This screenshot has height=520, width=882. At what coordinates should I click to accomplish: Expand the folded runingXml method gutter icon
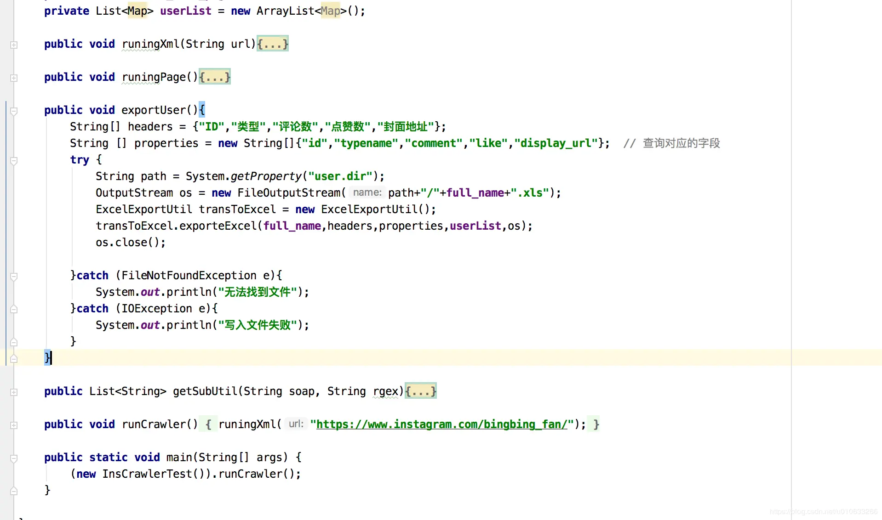tap(14, 45)
